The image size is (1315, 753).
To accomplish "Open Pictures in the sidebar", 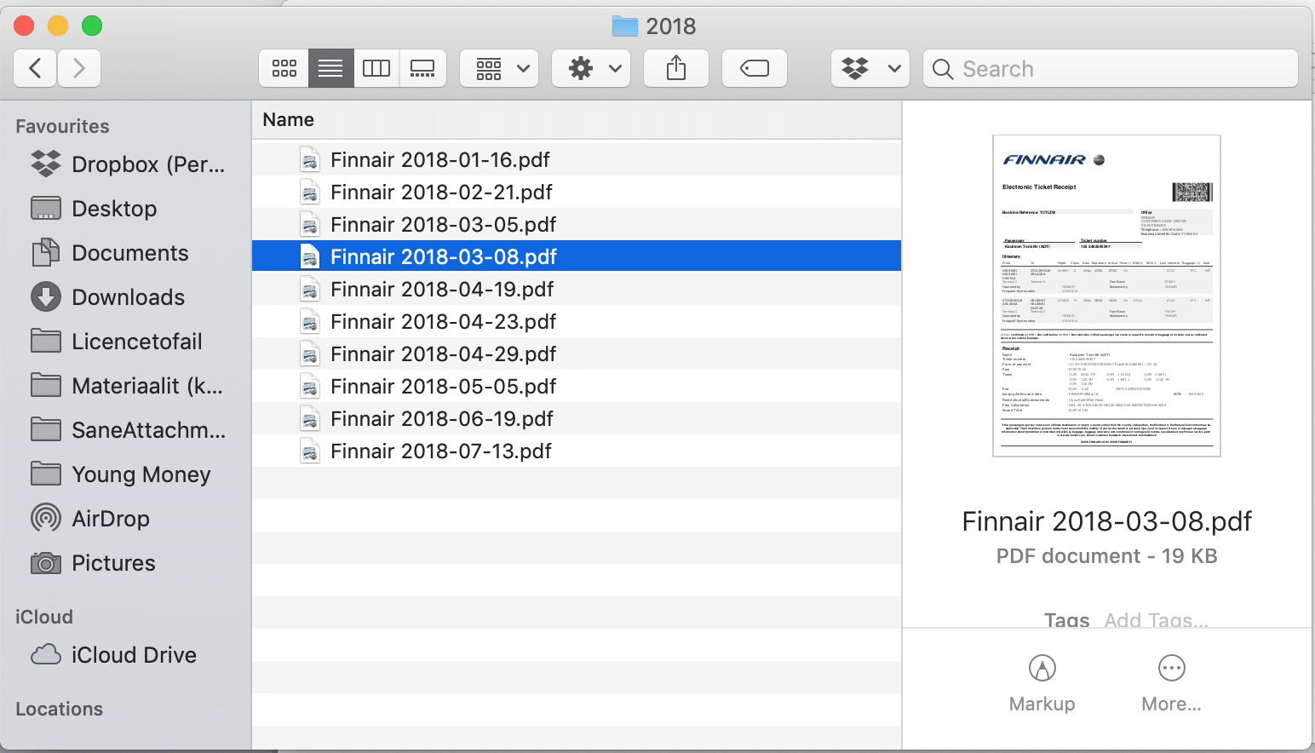I will pos(93,563).
